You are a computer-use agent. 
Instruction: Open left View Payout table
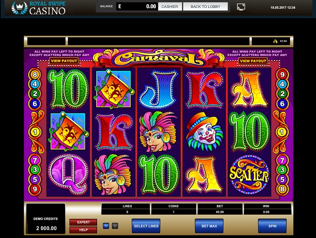point(64,61)
